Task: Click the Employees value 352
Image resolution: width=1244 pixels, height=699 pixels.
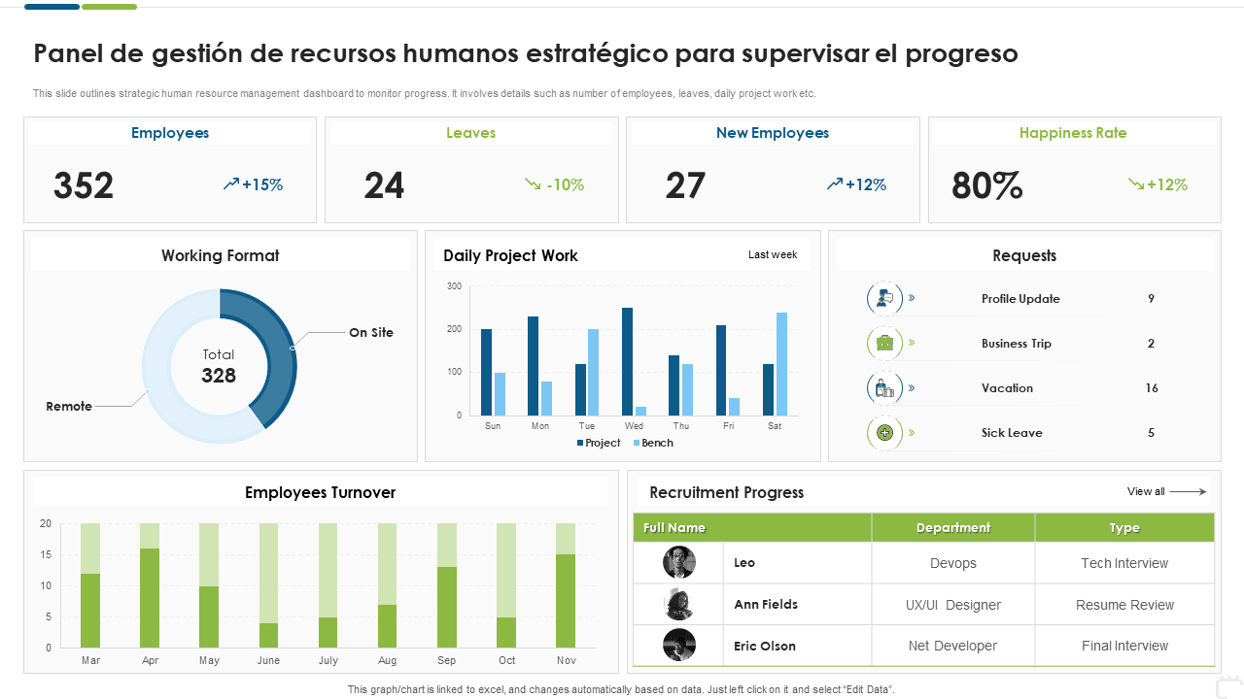Action: click(84, 184)
